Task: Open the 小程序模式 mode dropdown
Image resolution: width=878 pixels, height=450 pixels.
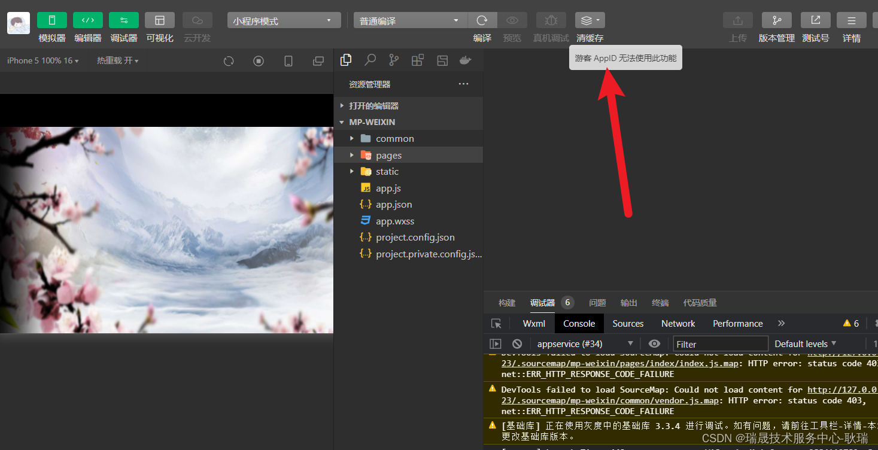Action: 284,20
